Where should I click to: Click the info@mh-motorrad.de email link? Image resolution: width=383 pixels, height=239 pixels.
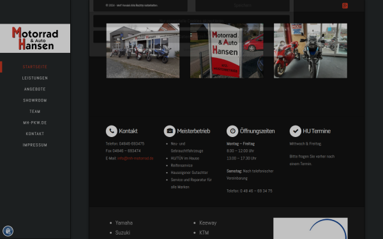[x=135, y=158]
